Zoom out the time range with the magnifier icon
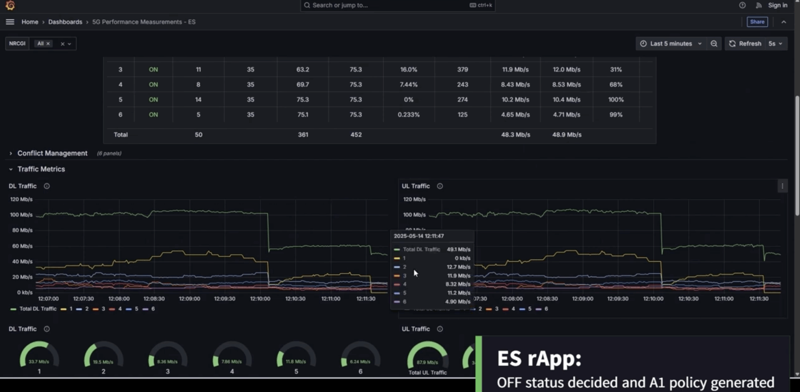Image resolution: width=800 pixels, height=392 pixels. tap(714, 43)
